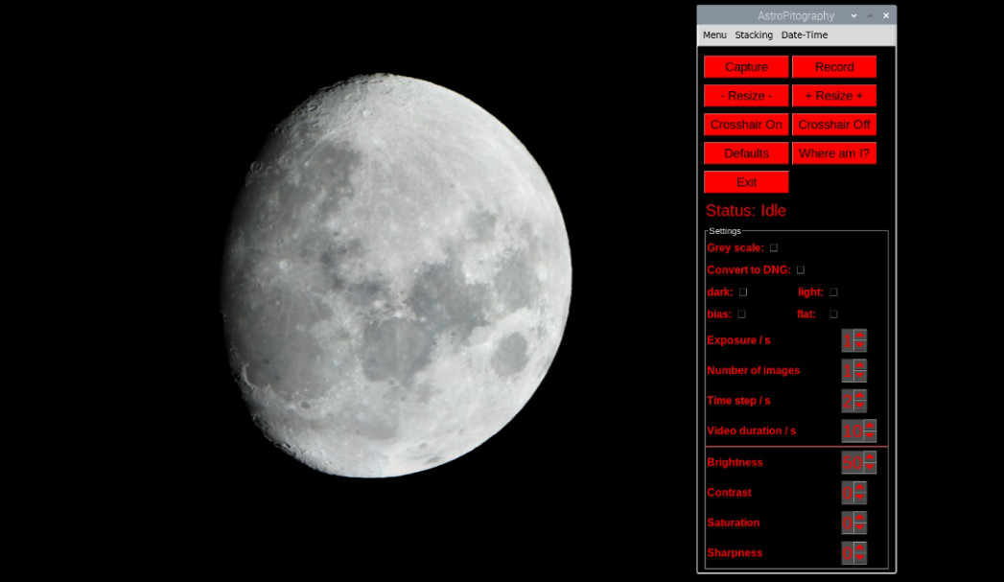This screenshot has width=1004, height=582.
Task: Increase the Video duration value
Action: pos(870,426)
